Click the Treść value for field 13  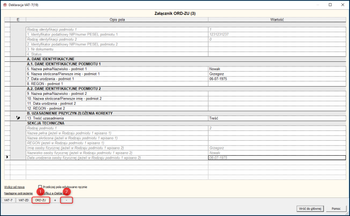(277, 118)
